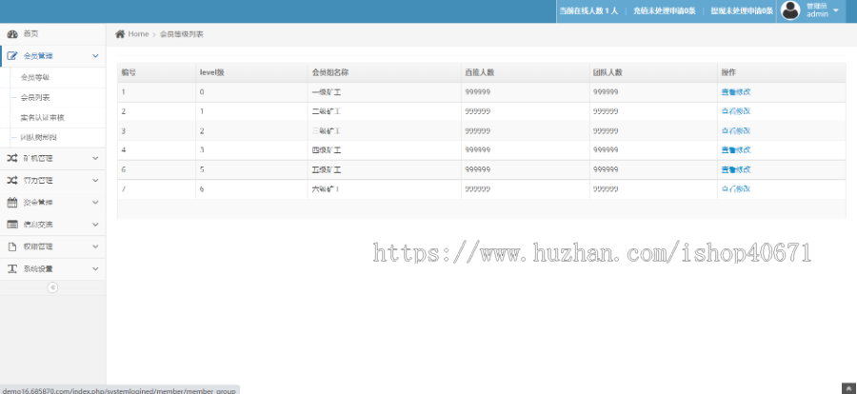Expand the 算力管理 chevron
This screenshot has width=857, height=394.
click(95, 180)
